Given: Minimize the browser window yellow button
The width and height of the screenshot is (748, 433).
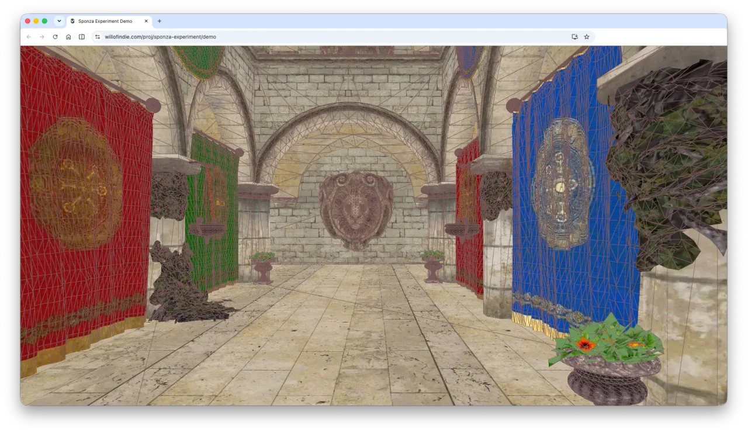Looking at the screenshot, I should (x=36, y=21).
